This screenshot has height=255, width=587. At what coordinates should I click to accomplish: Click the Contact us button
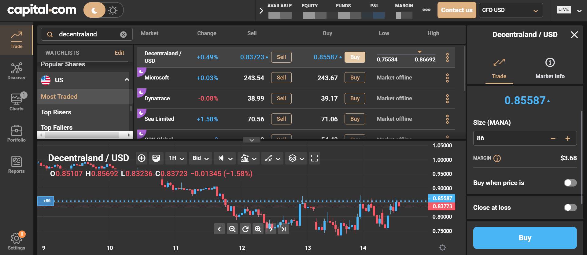point(456,10)
